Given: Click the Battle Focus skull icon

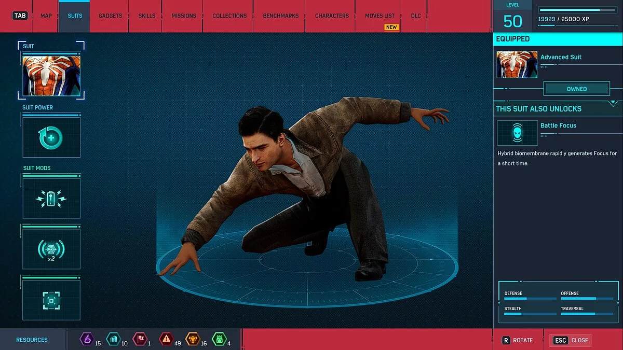Looking at the screenshot, I should click(x=517, y=133).
